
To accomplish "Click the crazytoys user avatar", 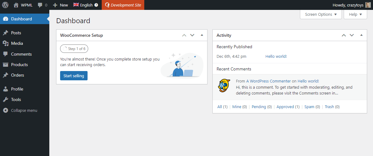I will point(368,5).
